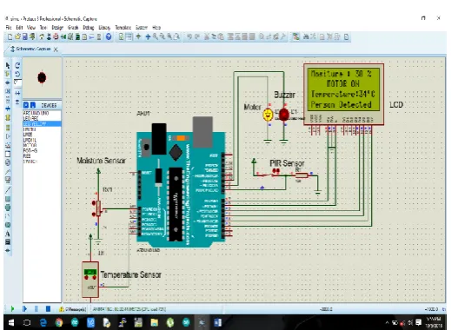451x330 pixels.
Task: Click the Open Project folder icon
Action: point(17,36)
